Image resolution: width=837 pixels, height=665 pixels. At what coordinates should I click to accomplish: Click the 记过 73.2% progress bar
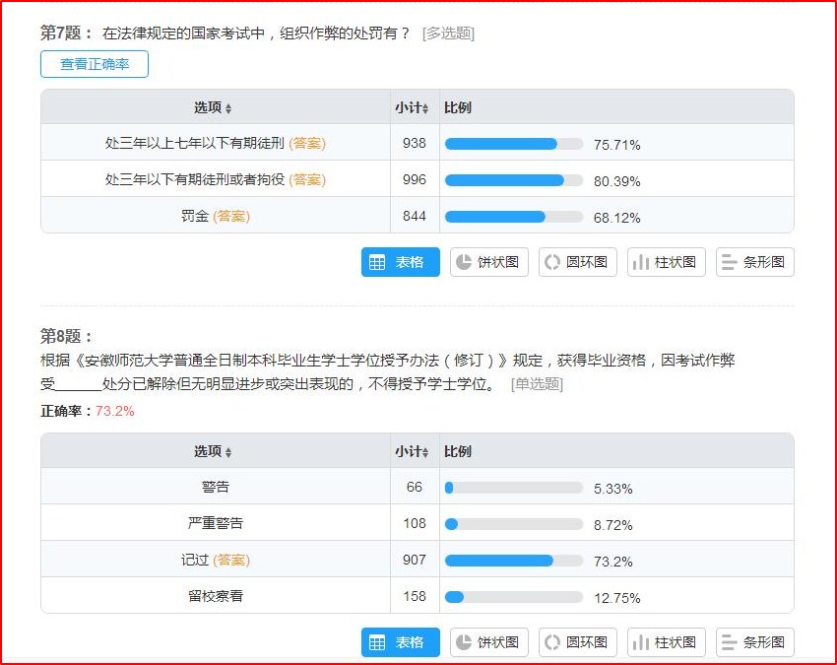(x=513, y=561)
